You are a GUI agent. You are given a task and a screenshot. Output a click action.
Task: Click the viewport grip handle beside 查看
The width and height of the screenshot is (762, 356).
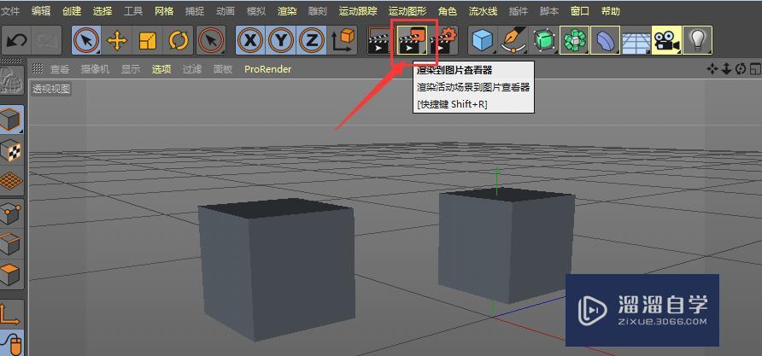tap(38, 69)
